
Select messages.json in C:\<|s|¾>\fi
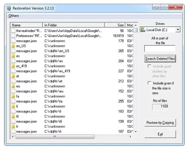(26, 111)
